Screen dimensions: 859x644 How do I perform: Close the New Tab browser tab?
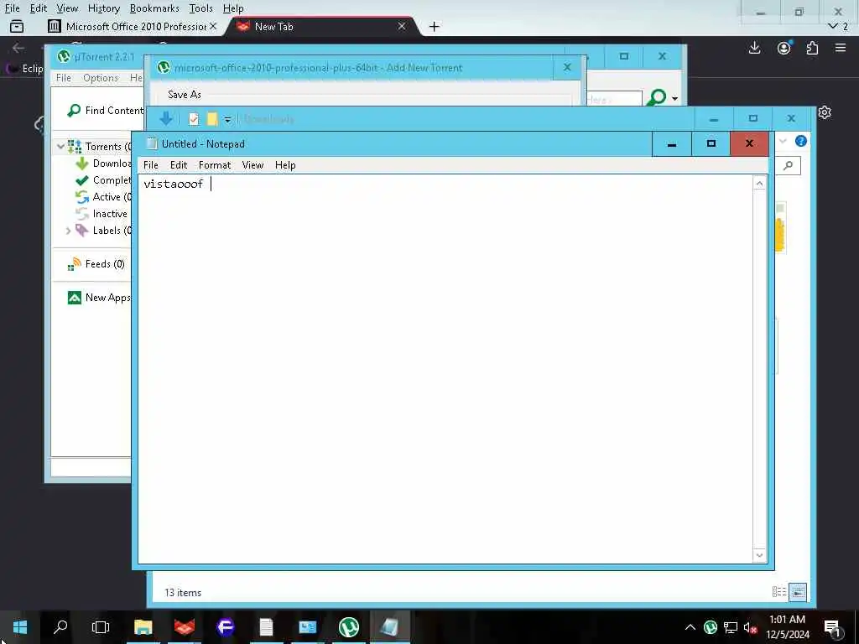(402, 26)
